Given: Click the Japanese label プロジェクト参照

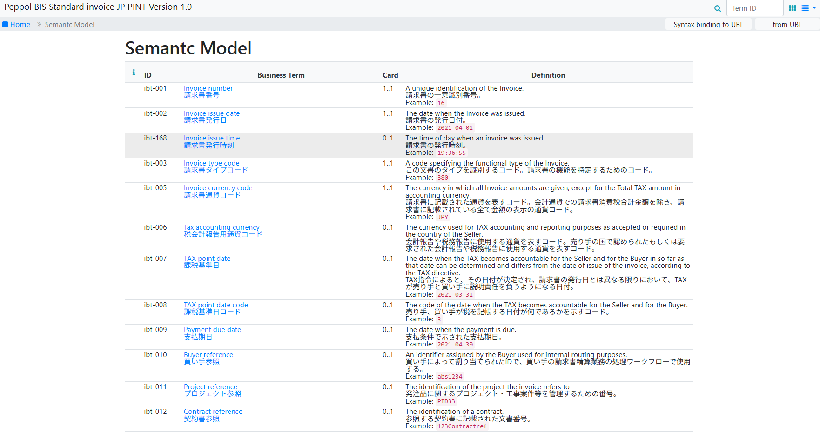Looking at the screenshot, I should (212, 394).
